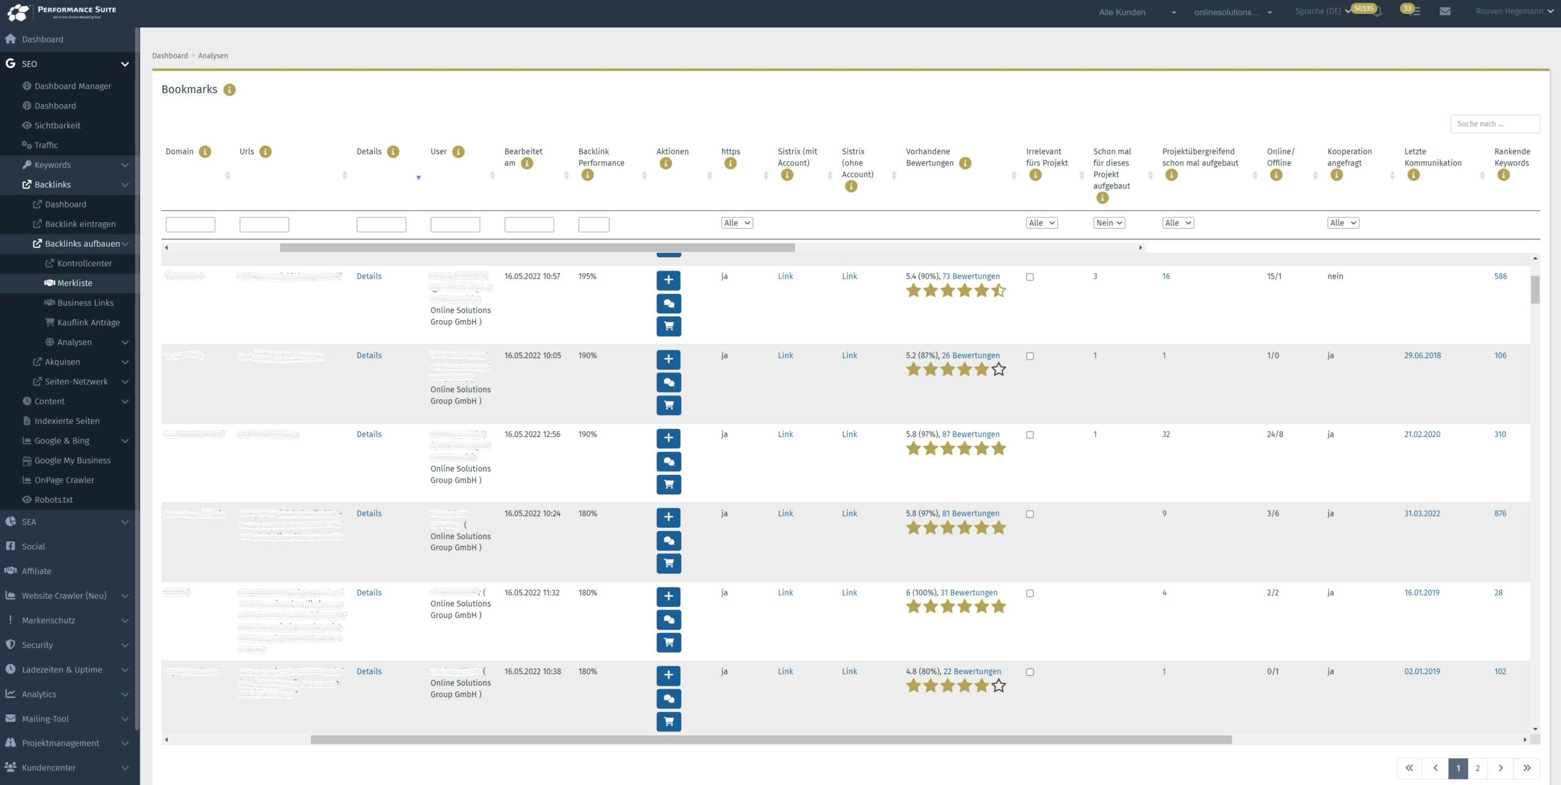The width and height of the screenshot is (1561, 785).
Task: Open Business Links in sidebar
Action: pos(85,303)
